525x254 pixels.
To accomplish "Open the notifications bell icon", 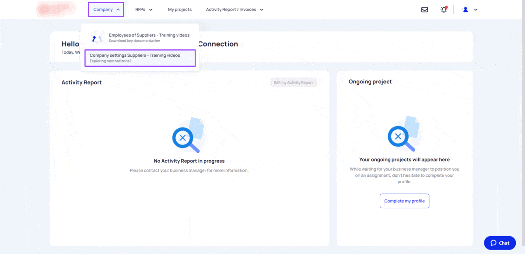I will (x=444, y=10).
